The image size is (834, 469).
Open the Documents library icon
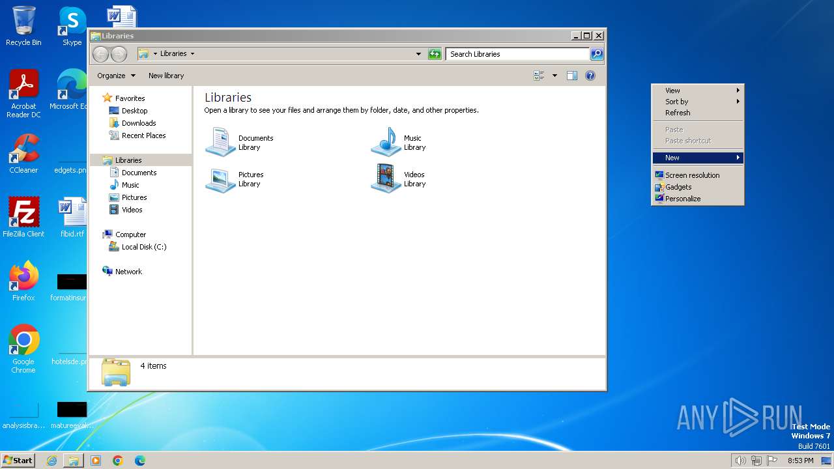pyautogui.click(x=220, y=142)
